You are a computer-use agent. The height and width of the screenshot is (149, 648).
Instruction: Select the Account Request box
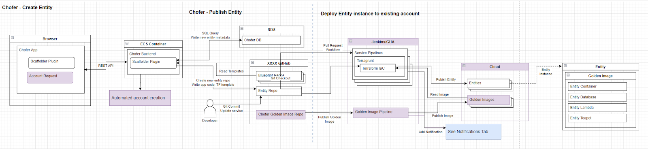point(50,77)
